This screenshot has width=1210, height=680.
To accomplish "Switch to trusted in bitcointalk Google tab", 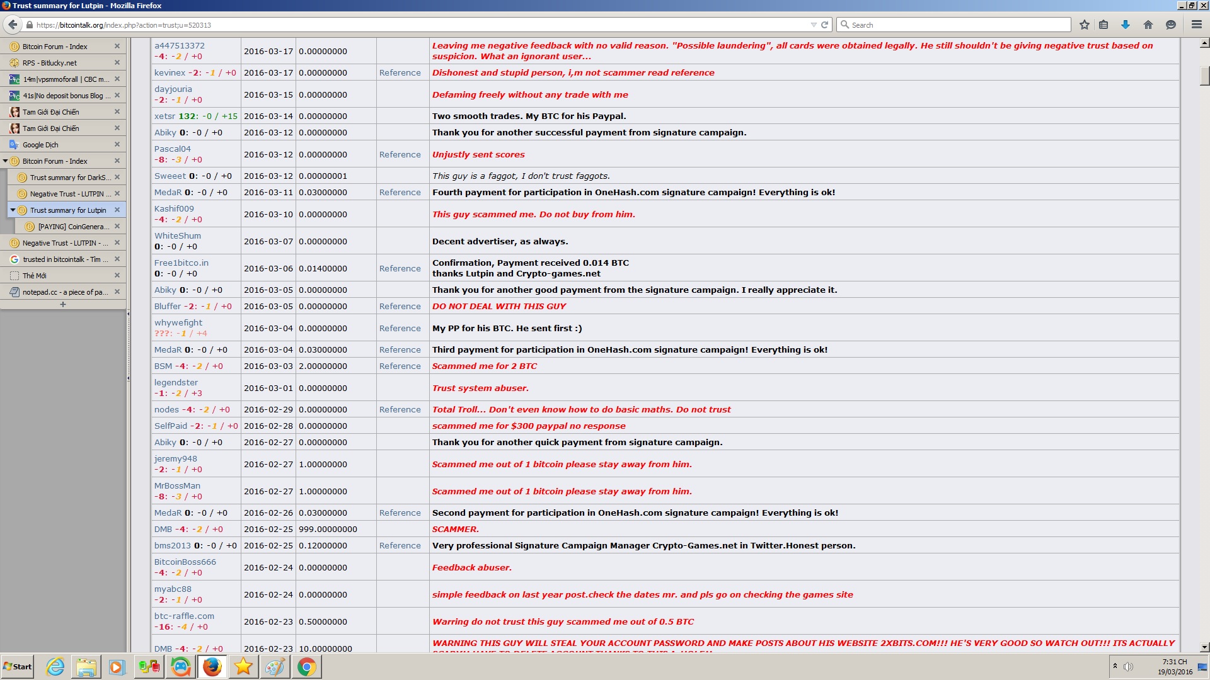I will [x=63, y=259].
